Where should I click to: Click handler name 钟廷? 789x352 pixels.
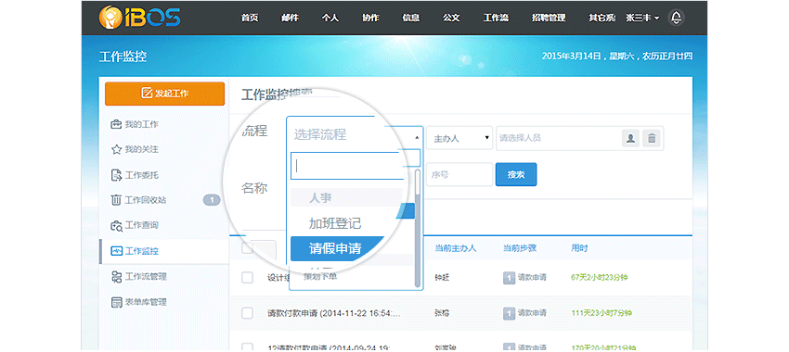pos(442,278)
